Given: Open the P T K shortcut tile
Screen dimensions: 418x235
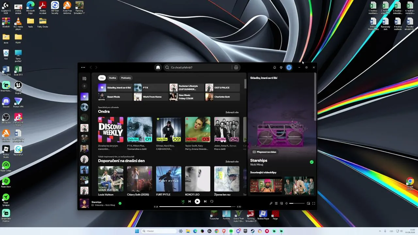Looking at the screenshot, I should coord(151,88).
